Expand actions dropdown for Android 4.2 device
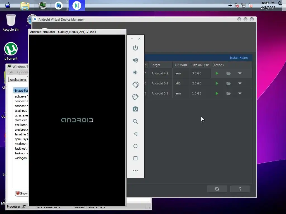 (240, 73)
